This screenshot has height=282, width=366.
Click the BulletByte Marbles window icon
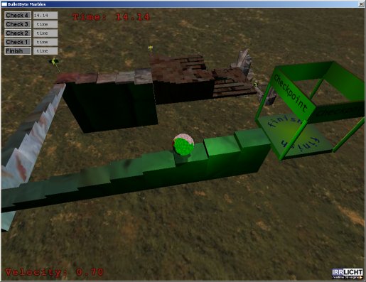(4, 4)
